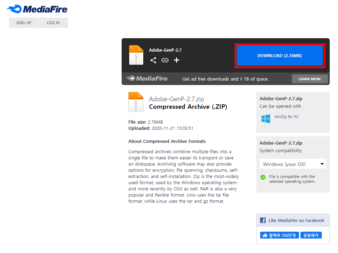Click the Facebook logo icon

[x=263, y=220]
